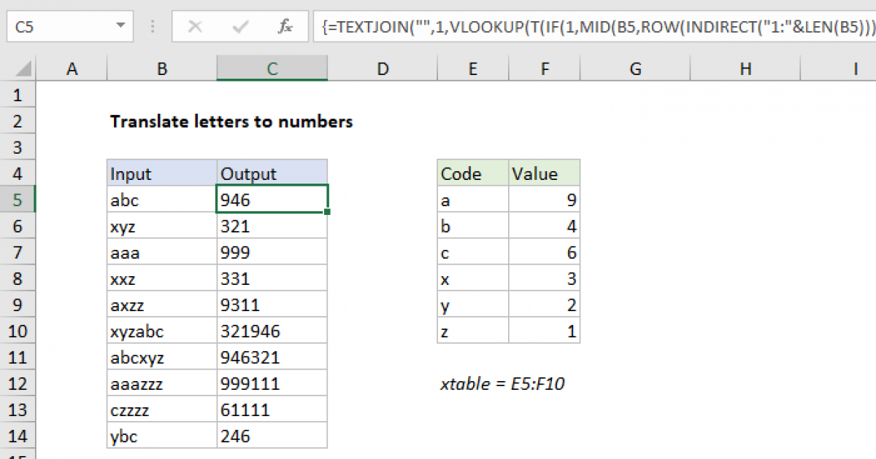Click the Insert Function (fx) icon
The height and width of the screenshot is (459, 876).
(285, 27)
